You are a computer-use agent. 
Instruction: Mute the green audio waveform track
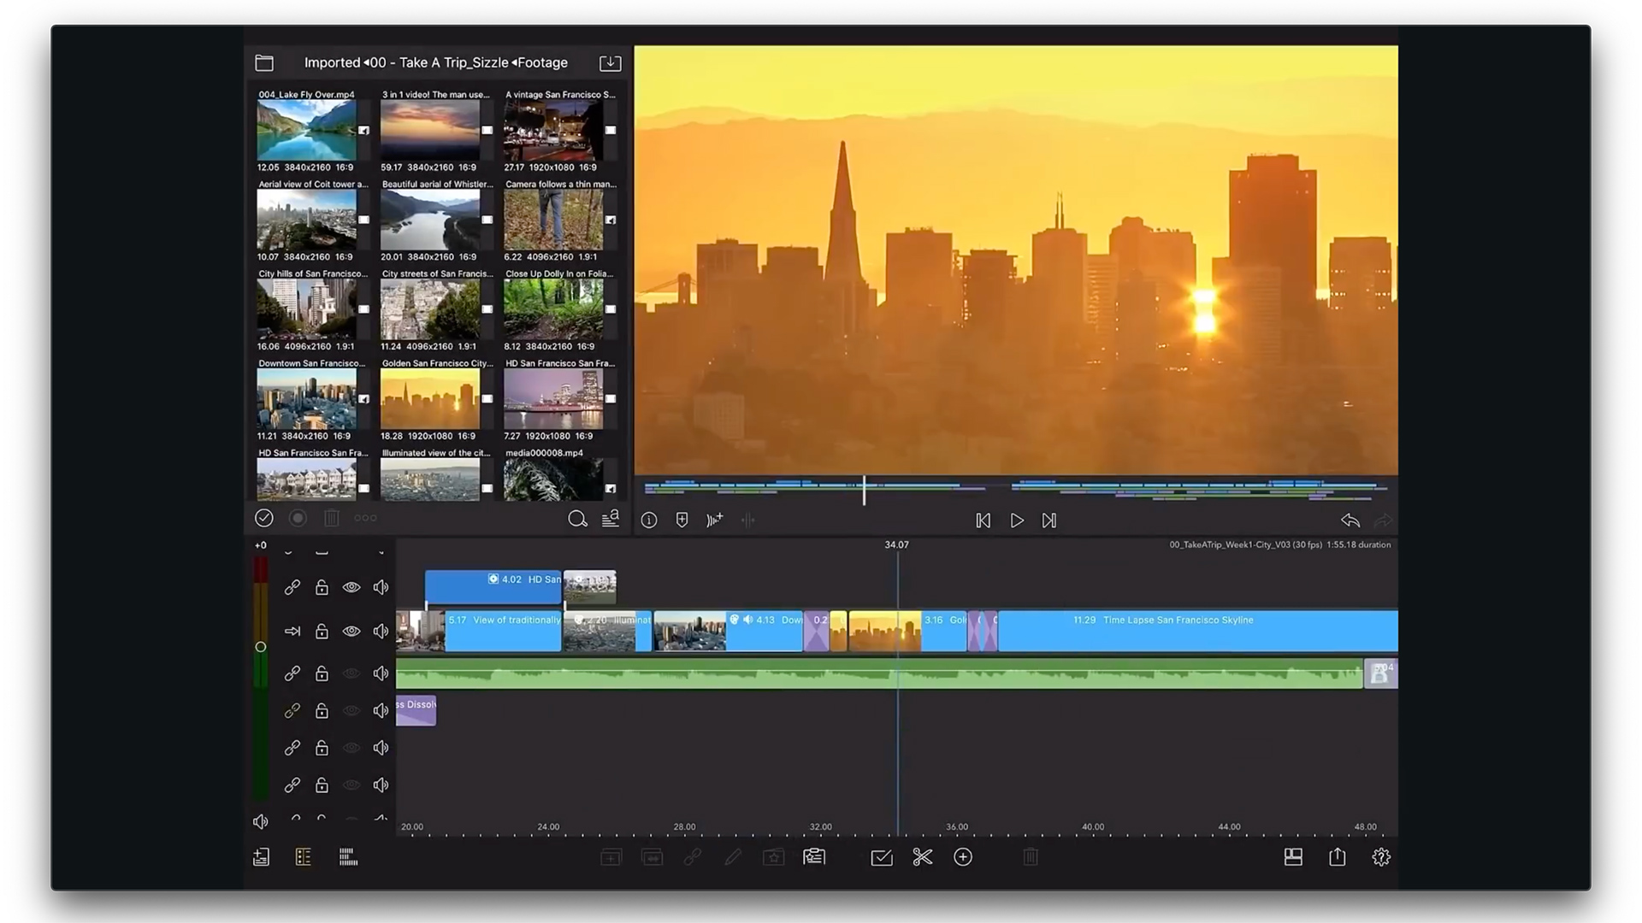(x=381, y=673)
